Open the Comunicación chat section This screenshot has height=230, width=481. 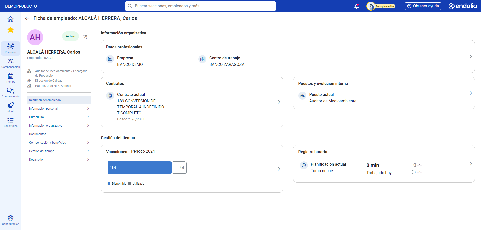11,93
